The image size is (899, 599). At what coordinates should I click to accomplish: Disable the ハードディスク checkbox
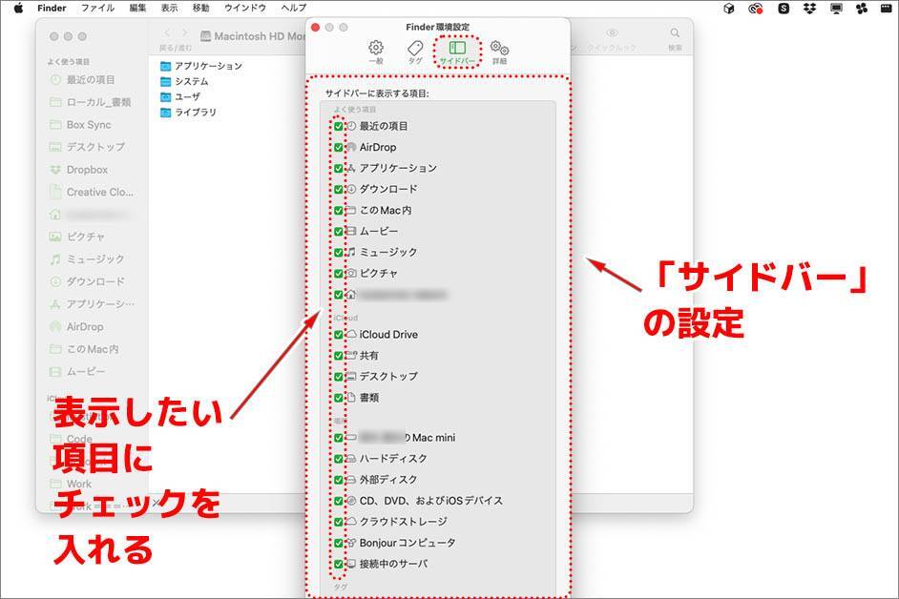point(339,459)
